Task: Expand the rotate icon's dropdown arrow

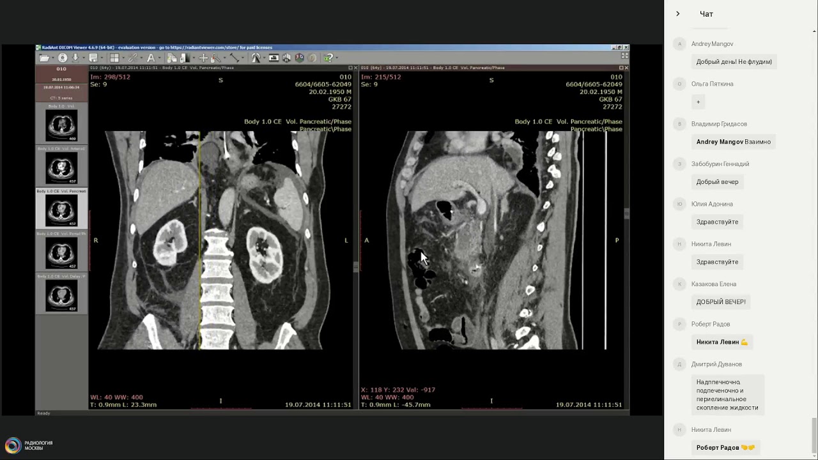Action: pyautogui.click(x=265, y=57)
